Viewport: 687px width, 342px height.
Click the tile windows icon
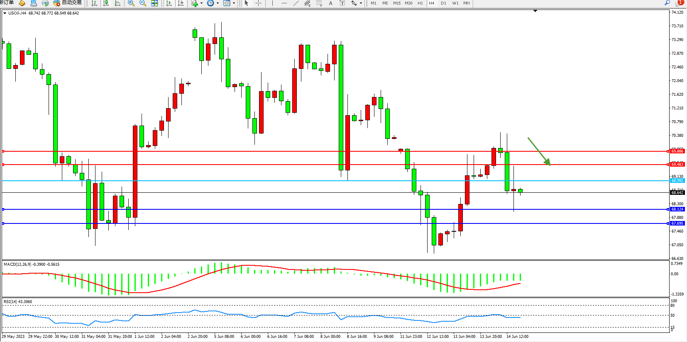click(x=154, y=3)
